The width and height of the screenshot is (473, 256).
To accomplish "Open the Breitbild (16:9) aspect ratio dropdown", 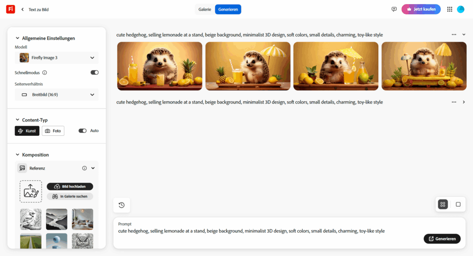I will click(x=57, y=95).
